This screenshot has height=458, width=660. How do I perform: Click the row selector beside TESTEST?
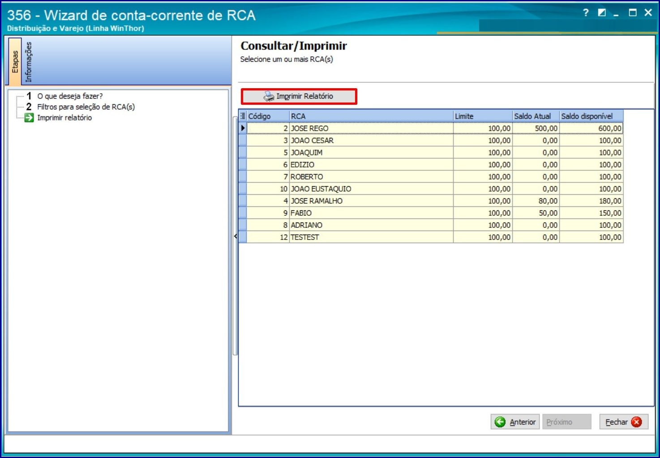pyautogui.click(x=243, y=237)
